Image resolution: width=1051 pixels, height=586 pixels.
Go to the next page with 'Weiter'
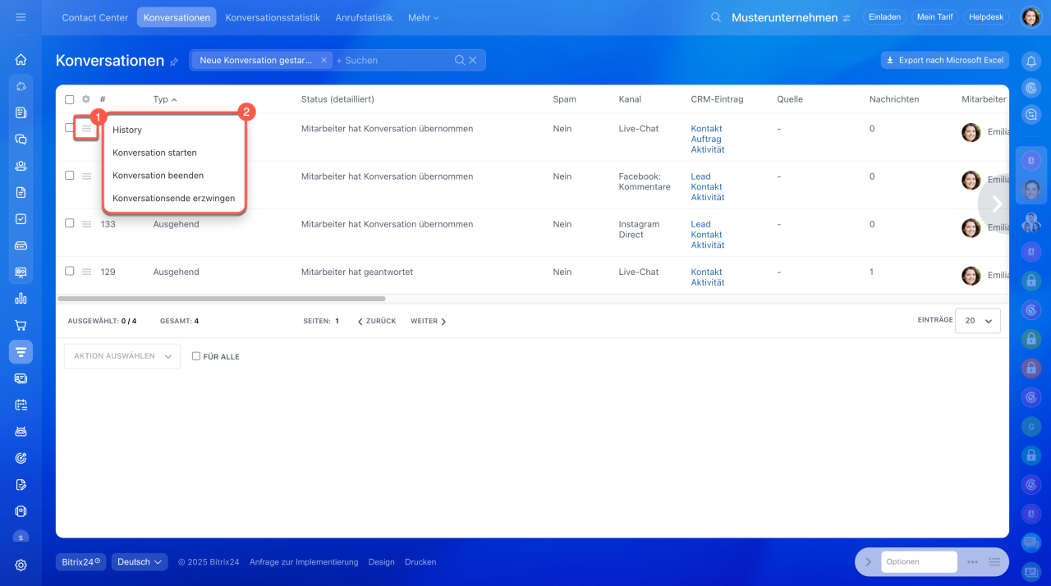[429, 322]
